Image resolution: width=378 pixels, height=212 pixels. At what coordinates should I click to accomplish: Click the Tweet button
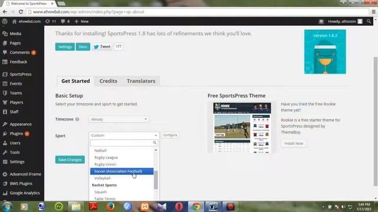coord(102,47)
